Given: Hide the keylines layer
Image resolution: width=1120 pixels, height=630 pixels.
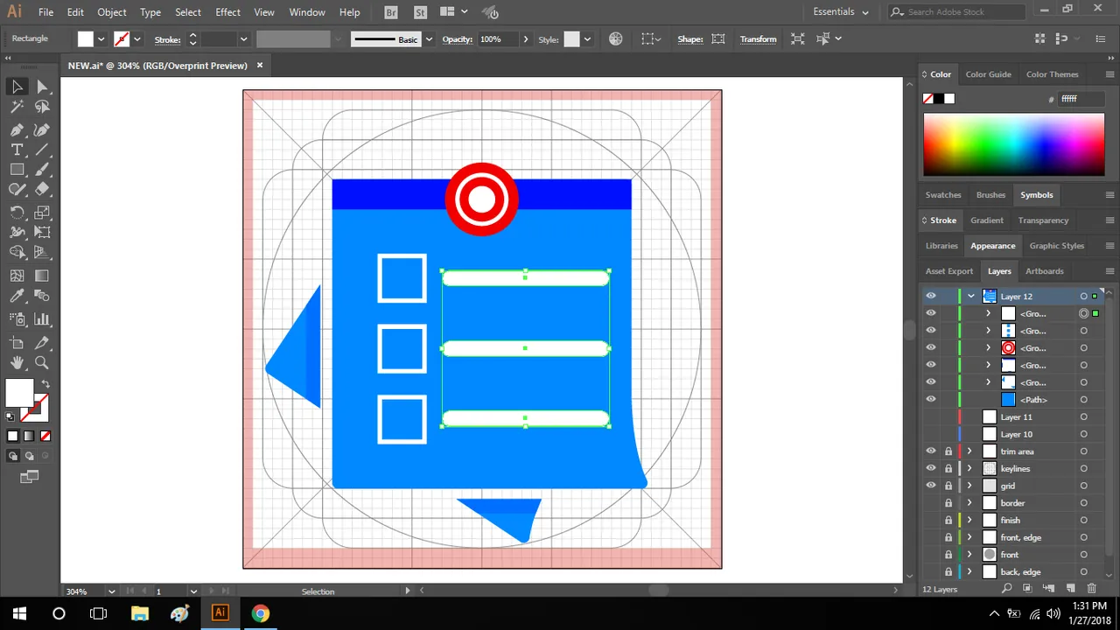Looking at the screenshot, I should [x=931, y=468].
